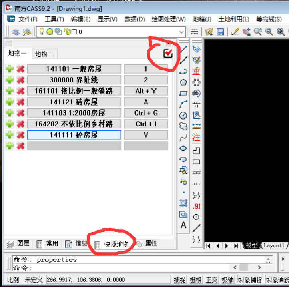
Task: Select the Spline curve tool
Action: pos(183,138)
